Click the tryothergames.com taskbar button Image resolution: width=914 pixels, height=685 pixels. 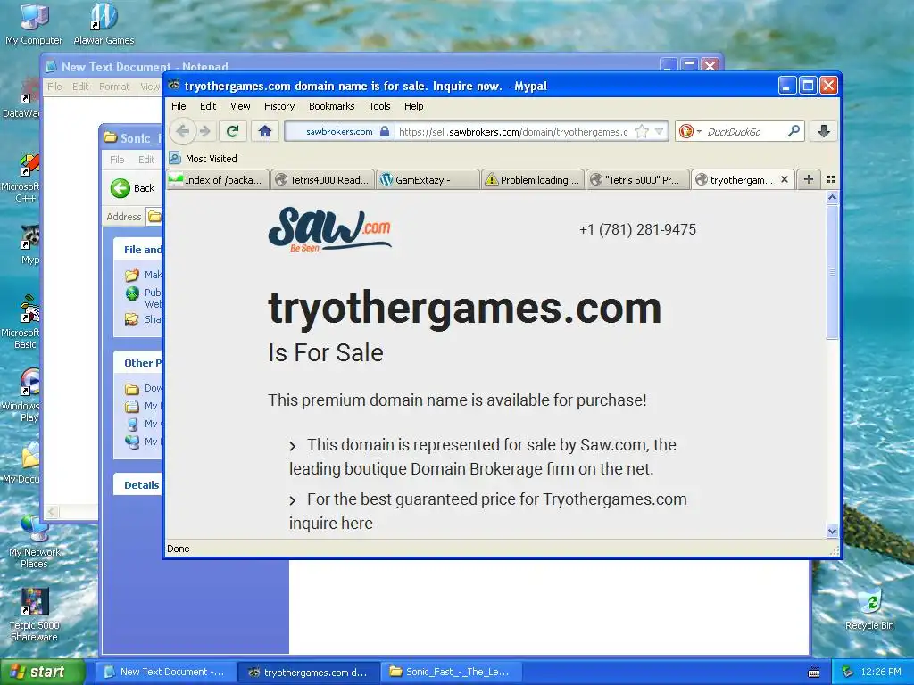[309, 673]
